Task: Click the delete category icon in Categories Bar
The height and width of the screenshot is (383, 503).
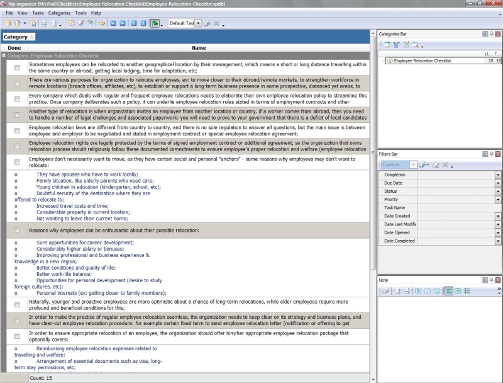Action: tap(416, 45)
